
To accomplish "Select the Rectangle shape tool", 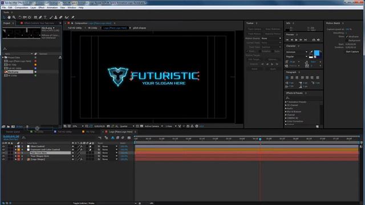I will (x=35, y=17).
